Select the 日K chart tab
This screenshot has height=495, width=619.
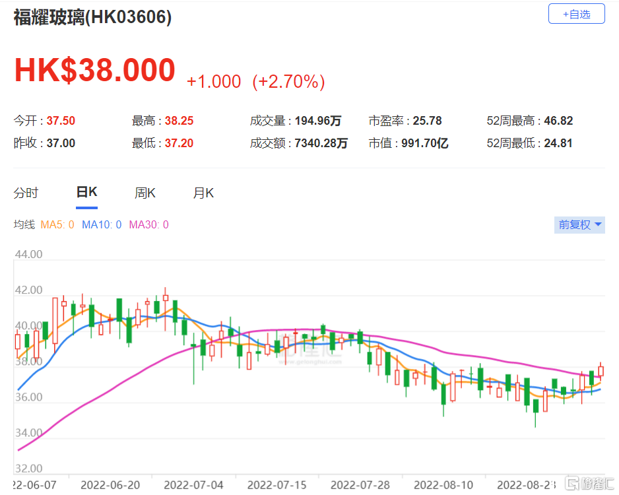coord(86,192)
